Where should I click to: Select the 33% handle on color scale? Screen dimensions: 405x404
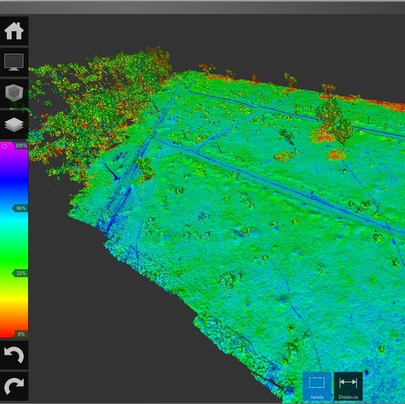point(21,273)
